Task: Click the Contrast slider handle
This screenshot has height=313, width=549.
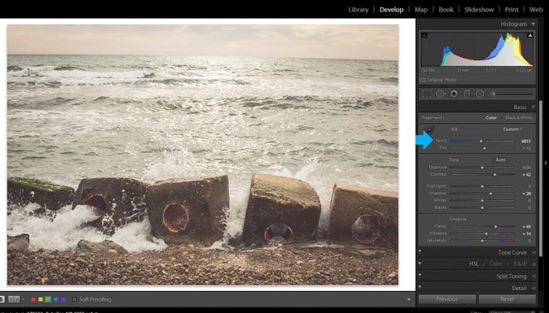Action: [x=495, y=174]
